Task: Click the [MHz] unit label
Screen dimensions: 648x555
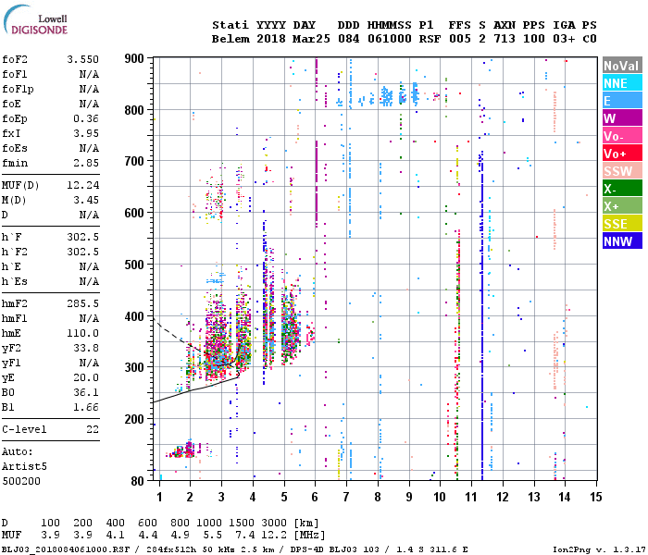Action: pos(309,536)
